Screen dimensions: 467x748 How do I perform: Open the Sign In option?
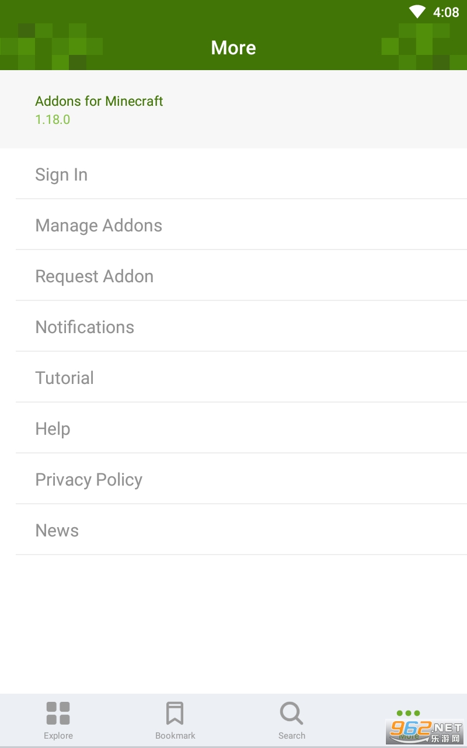pyautogui.click(x=61, y=175)
